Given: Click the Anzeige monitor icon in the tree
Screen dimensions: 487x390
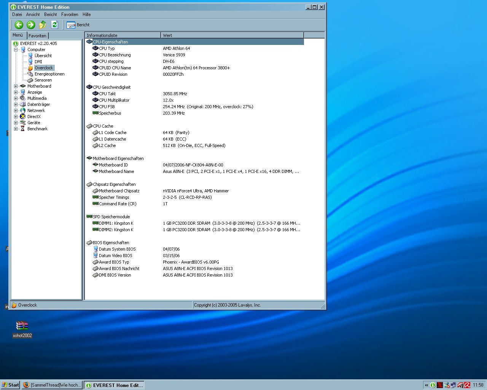Looking at the screenshot, I should 23,92.
